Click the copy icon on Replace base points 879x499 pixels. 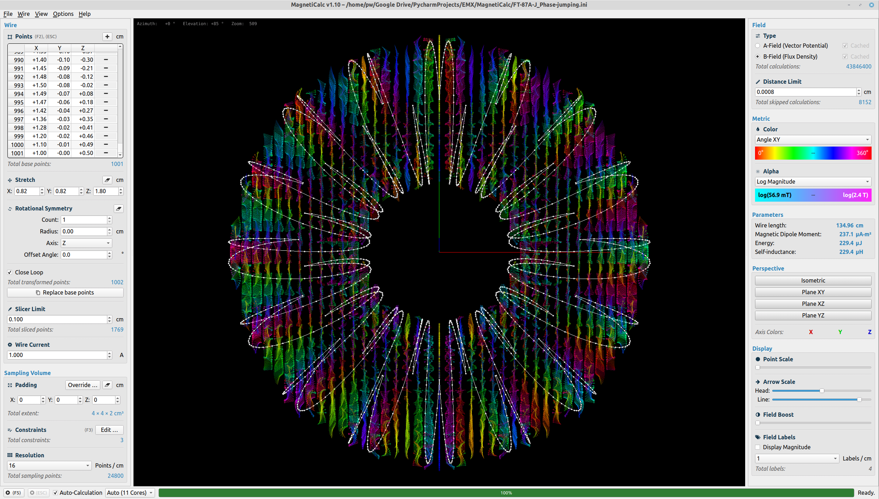38,292
